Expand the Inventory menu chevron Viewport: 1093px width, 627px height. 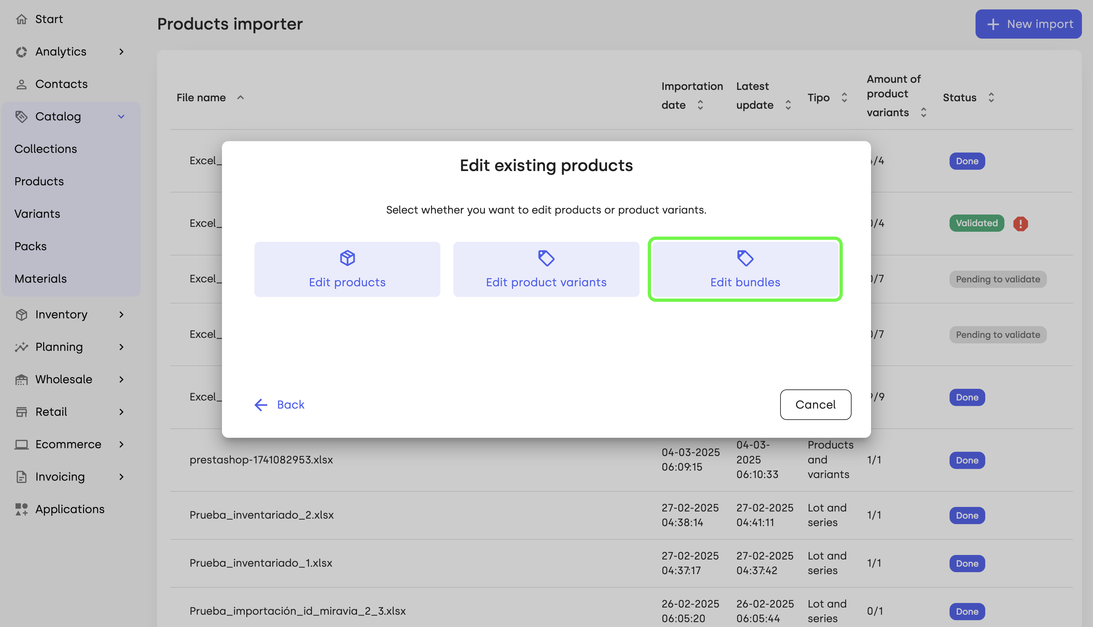121,315
